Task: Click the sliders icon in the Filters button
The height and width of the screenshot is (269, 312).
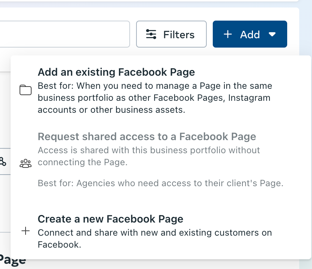Action: point(151,34)
